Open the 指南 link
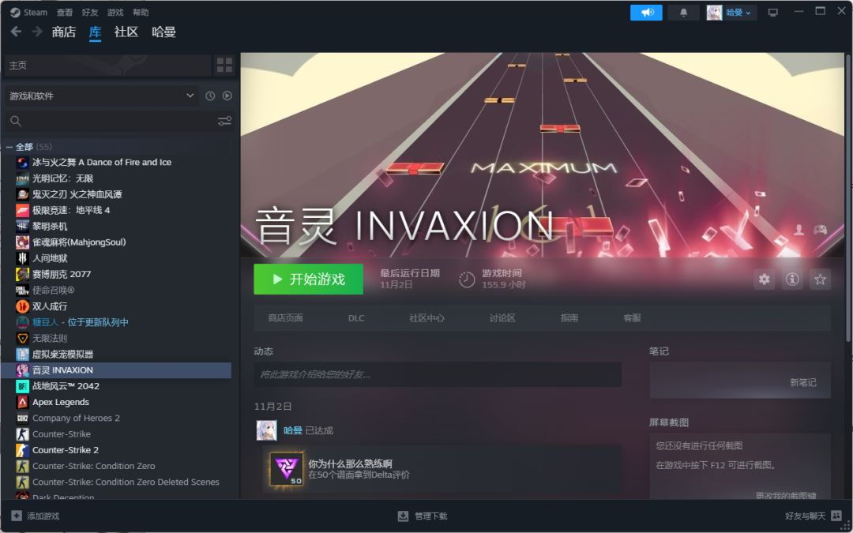The width and height of the screenshot is (853, 533). (569, 318)
